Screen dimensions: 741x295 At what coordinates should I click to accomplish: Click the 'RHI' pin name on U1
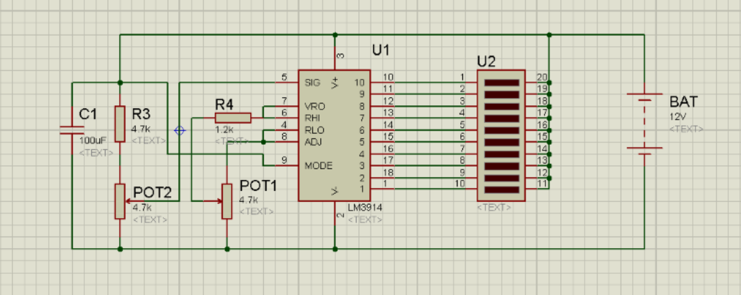pyautogui.click(x=313, y=118)
